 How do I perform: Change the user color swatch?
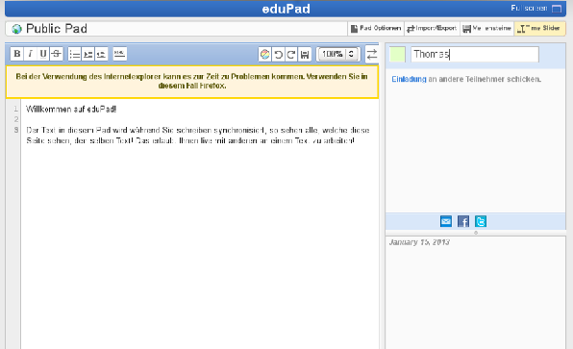coord(397,54)
